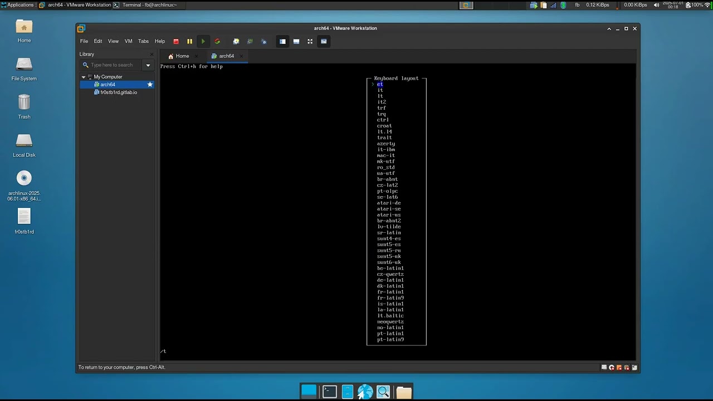Image resolution: width=713 pixels, height=401 pixels.
Task: Click the battery 100% indicator
Action: (694, 5)
